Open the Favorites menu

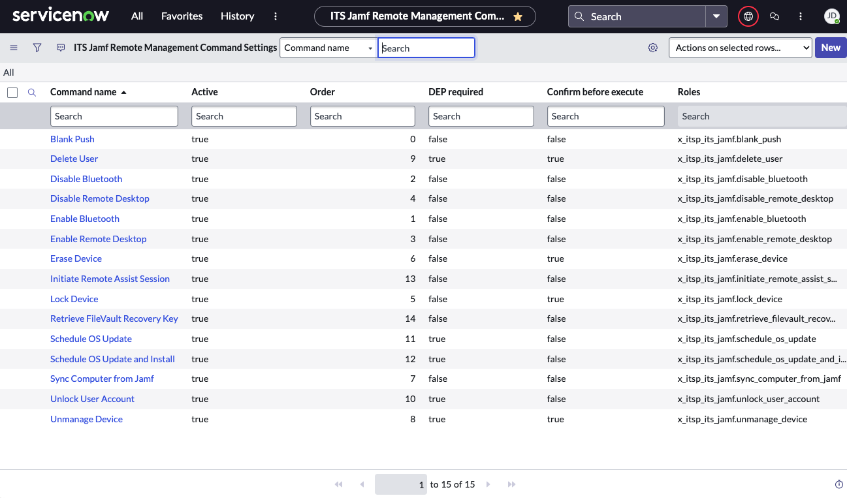pyautogui.click(x=182, y=16)
